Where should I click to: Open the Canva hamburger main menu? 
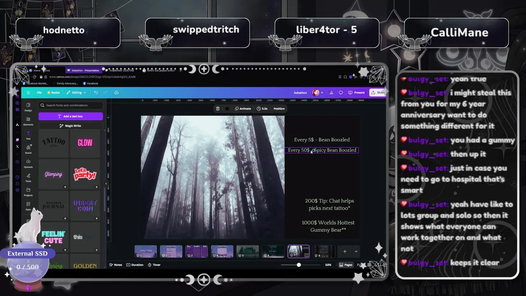point(28,92)
